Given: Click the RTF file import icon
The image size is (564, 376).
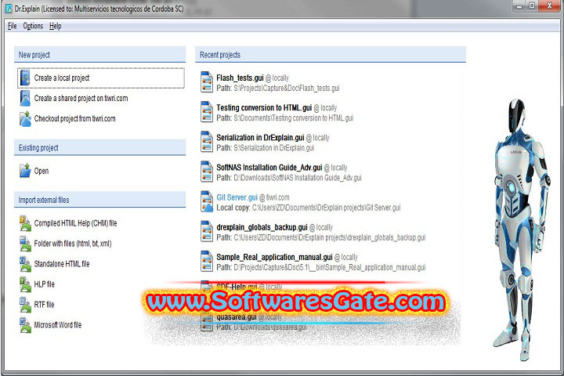Looking at the screenshot, I should click(x=25, y=305).
